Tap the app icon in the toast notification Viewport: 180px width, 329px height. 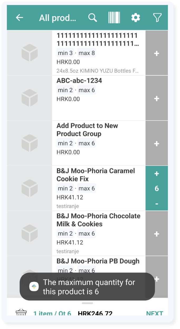coord(34,286)
